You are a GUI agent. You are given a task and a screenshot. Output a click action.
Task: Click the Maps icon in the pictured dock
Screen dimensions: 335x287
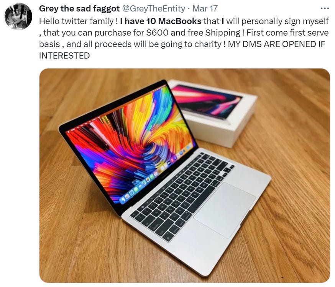tap(144, 183)
